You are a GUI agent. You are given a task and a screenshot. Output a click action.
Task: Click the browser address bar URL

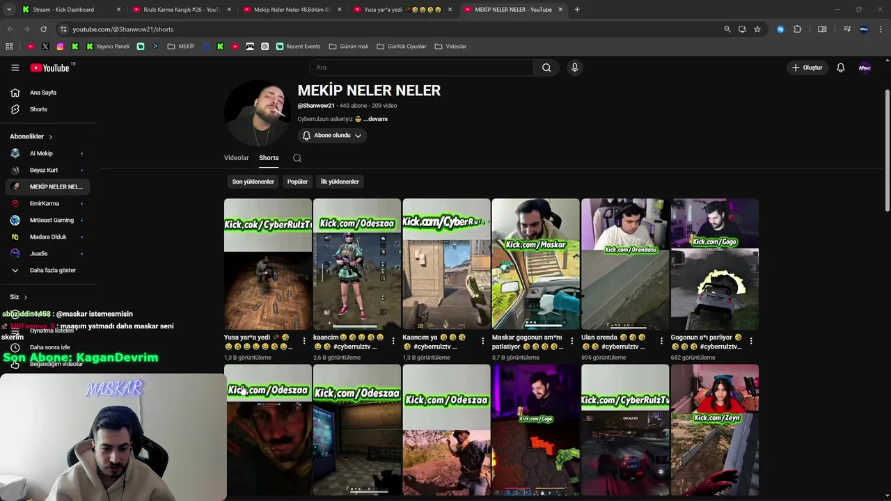123,29
